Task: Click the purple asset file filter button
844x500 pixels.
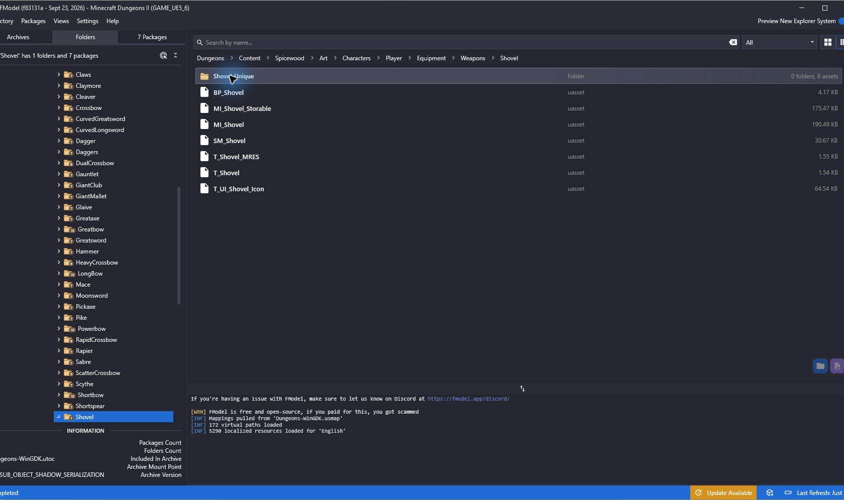Action: 837,366
